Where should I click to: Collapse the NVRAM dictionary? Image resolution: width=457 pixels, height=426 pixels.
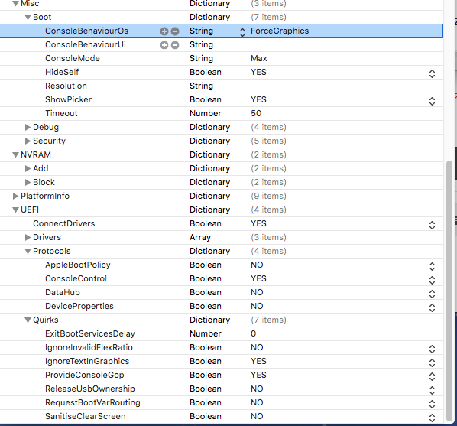pos(16,155)
